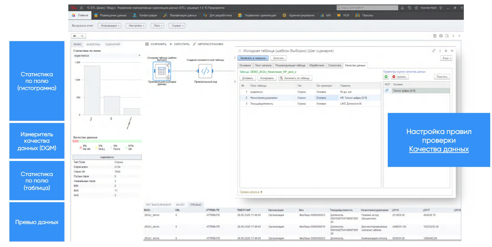Open the 'Еще' dropdown in dialog

[x=446, y=58]
